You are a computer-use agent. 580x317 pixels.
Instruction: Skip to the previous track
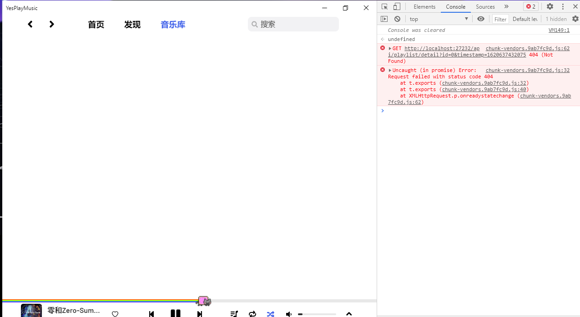[151, 314]
